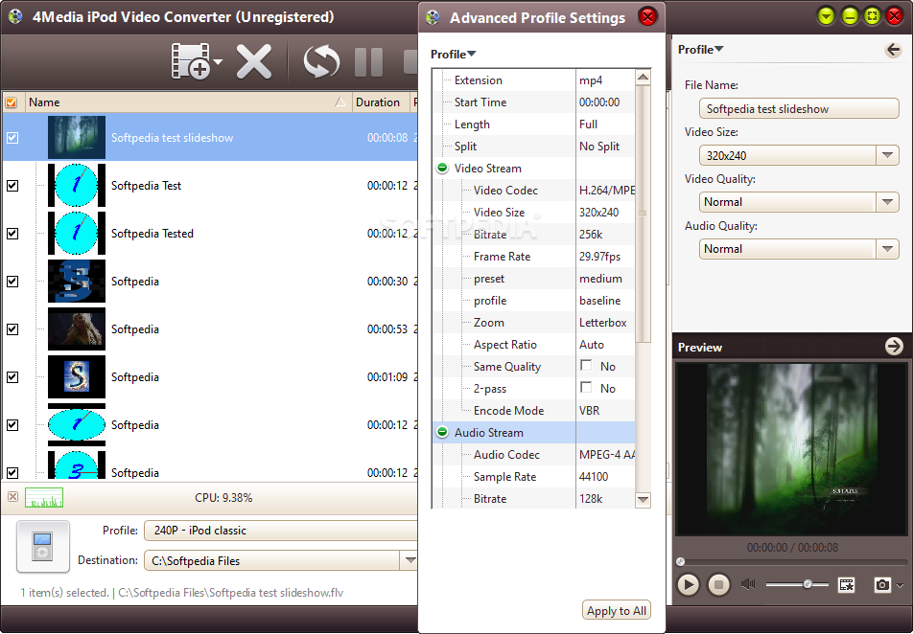Screen dimensions: 913x634
Task: Enable the 2-pass checkbox
Action: pyautogui.click(x=586, y=387)
